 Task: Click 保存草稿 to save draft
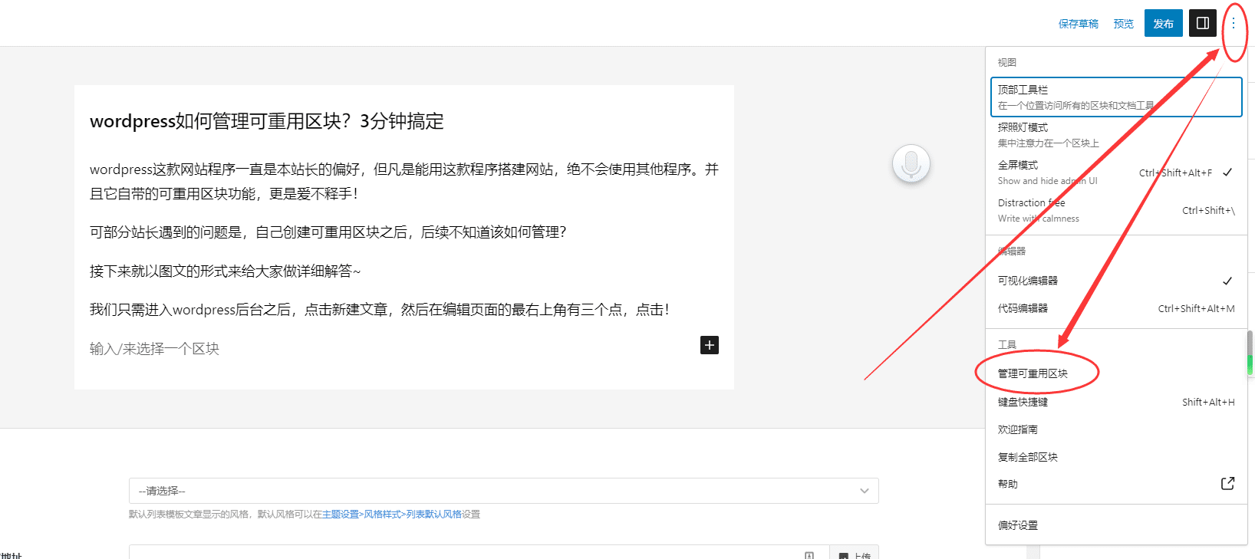[x=1079, y=24]
